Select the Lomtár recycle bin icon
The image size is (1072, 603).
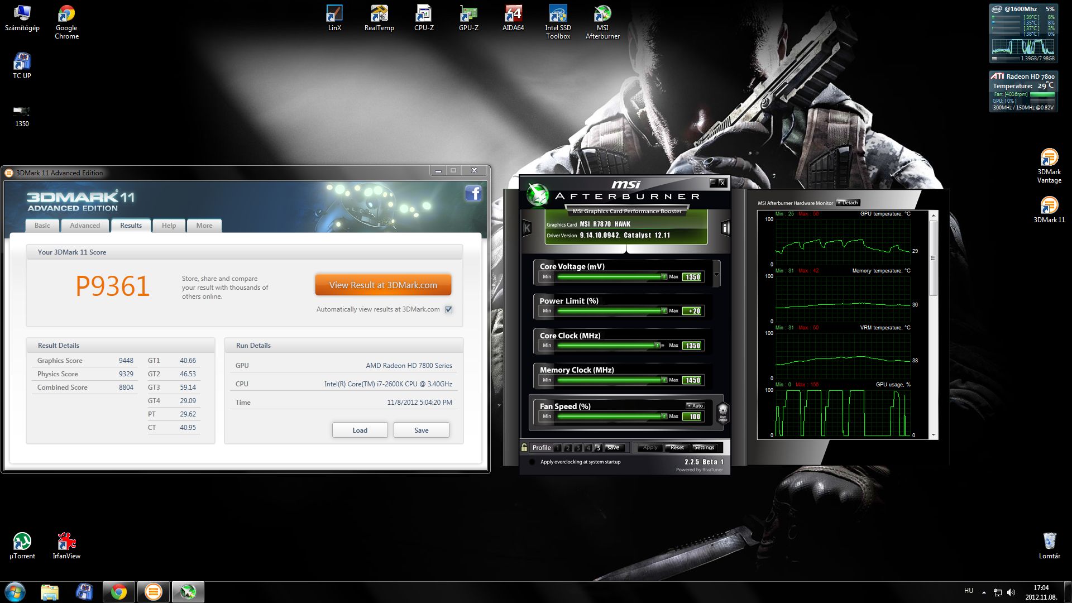(1049, 546)
